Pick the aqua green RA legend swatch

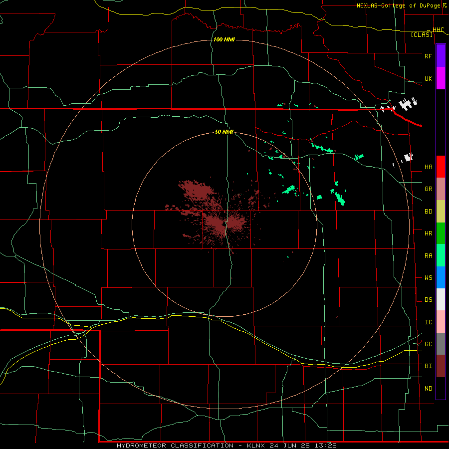(x=441, y=255)
